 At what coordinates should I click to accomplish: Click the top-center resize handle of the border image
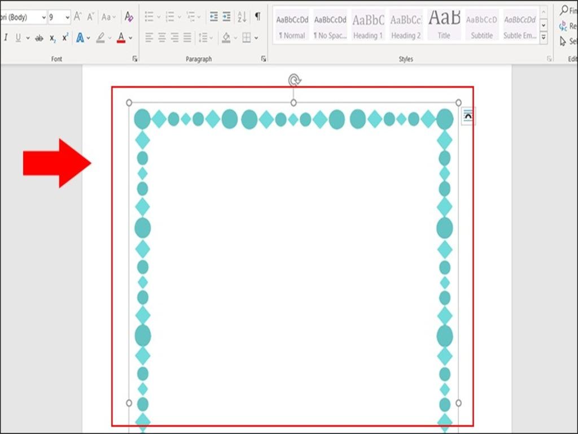[x=294, y=102]
